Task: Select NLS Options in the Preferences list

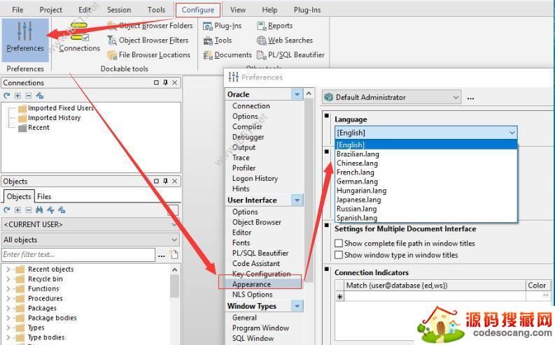Action: tap(253, 295)
